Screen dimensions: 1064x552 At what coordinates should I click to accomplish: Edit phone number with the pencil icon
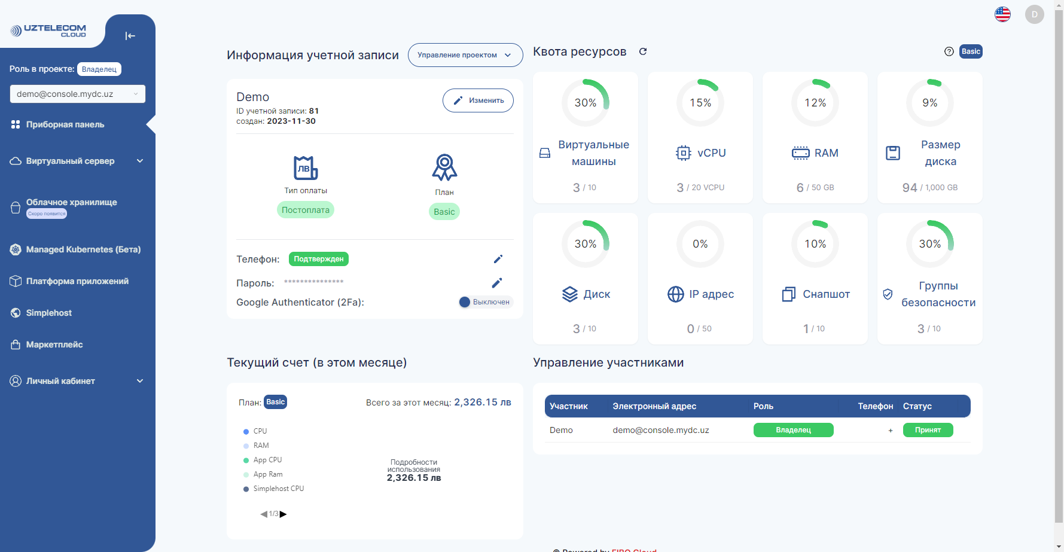click(498, 259)
